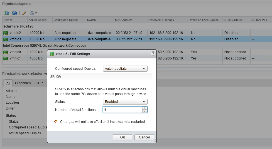Select the vmnic0 network adapter icon
Image resolution: width=272 pixels, height=149 pixels.
pyautogui.click(x=6, y=52)
